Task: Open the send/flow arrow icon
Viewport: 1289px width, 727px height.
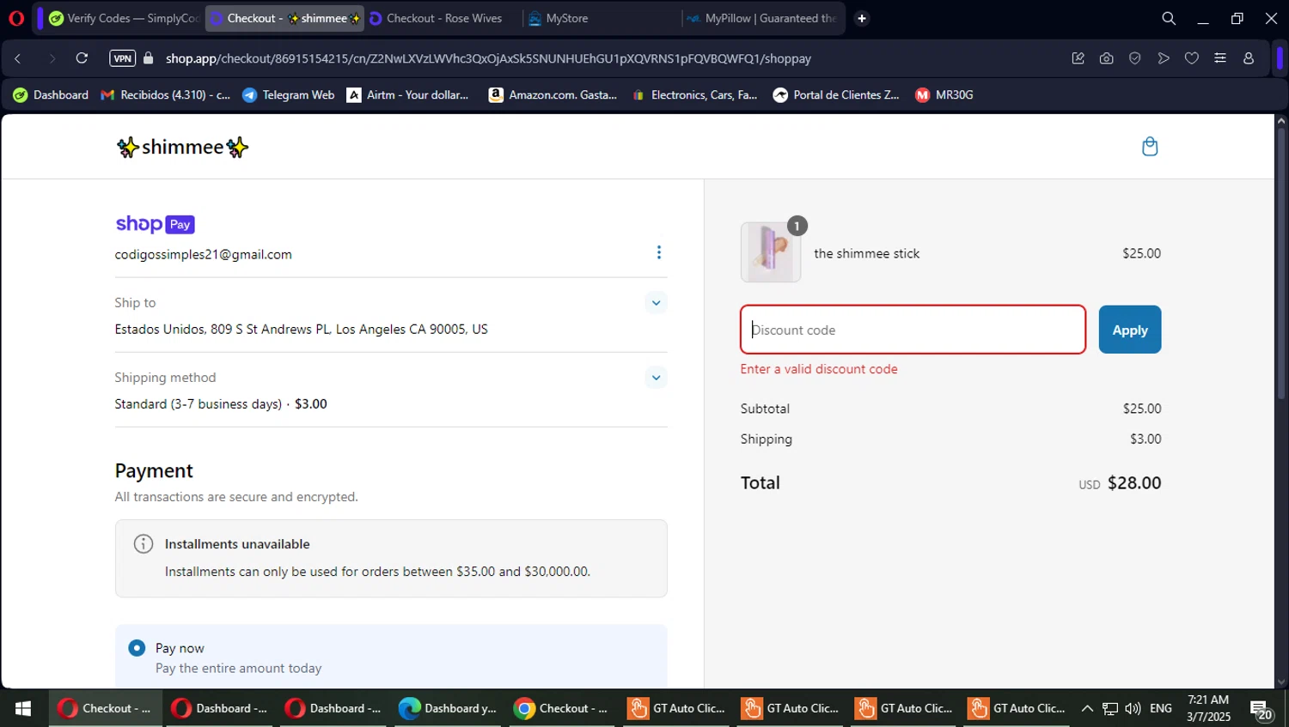Action: [x=1164, y=58]
